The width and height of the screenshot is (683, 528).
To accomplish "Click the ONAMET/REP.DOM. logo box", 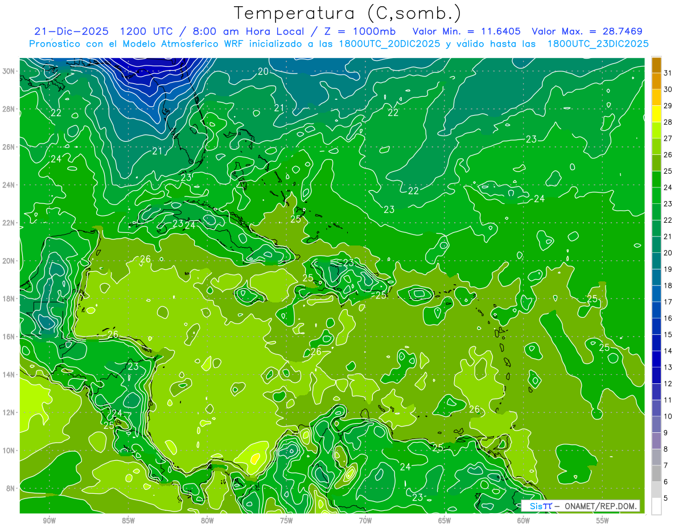I will click(580, 506).
